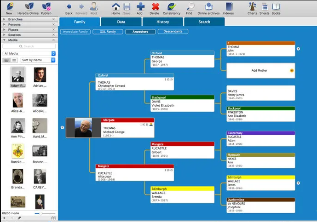Click the orange plus on Add Mother
Screen dimensions: 317x222
click(x=292, y=70)
